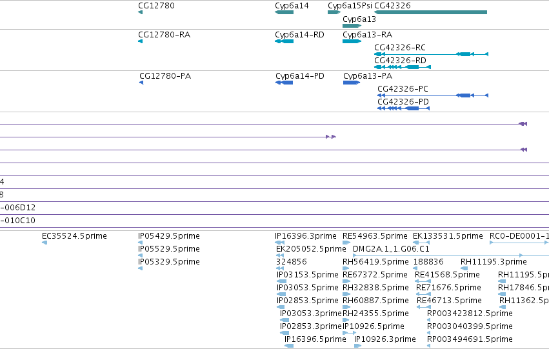Select the 324856 feature label
Viewport: 549px width, 349px height.
pos(292,262)
